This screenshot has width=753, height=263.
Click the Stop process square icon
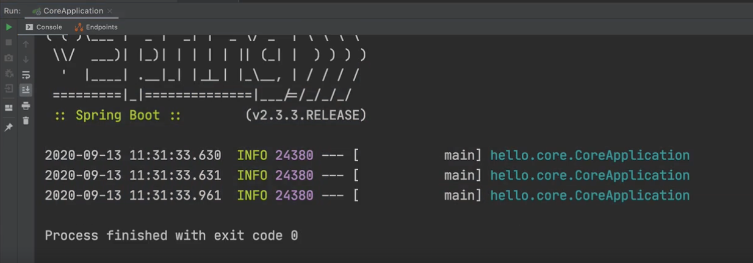tap(9, 43)
